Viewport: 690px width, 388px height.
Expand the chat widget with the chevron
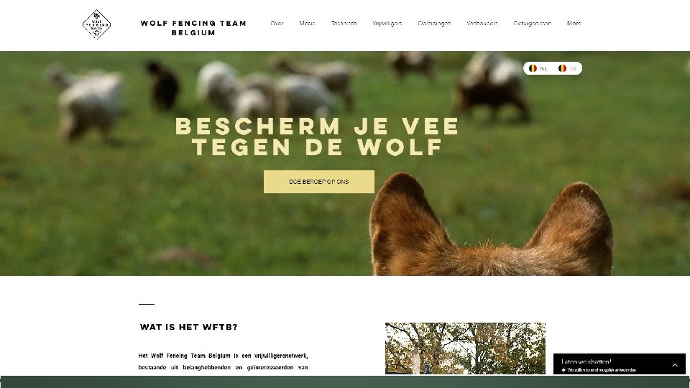675,365
